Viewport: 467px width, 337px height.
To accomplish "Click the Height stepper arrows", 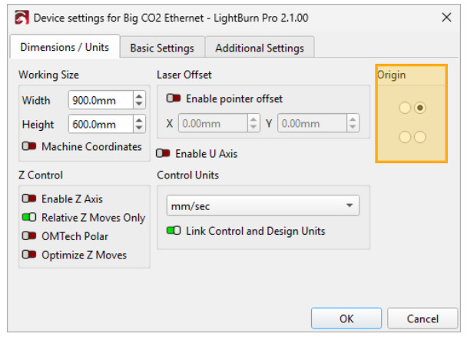I will pyautogui.click(x=138, y=124).
